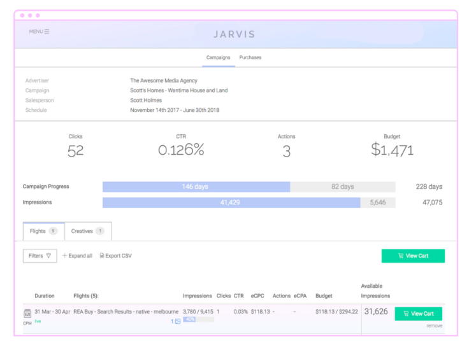Click The Awesome Media Agency advertiser name
Screen dimensions: 469x345
[x=164, y=81]
